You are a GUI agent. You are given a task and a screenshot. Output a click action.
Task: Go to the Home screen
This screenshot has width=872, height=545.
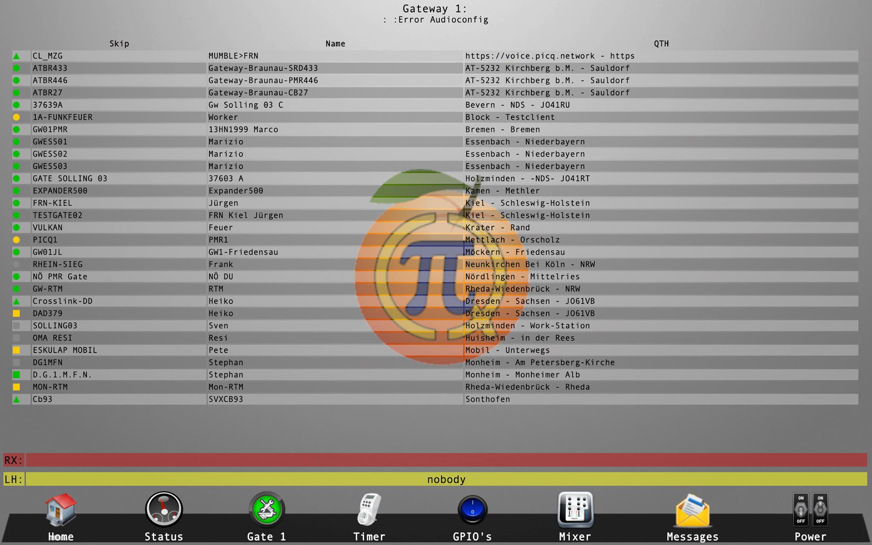pyautogui.click(x=61, y=517)
